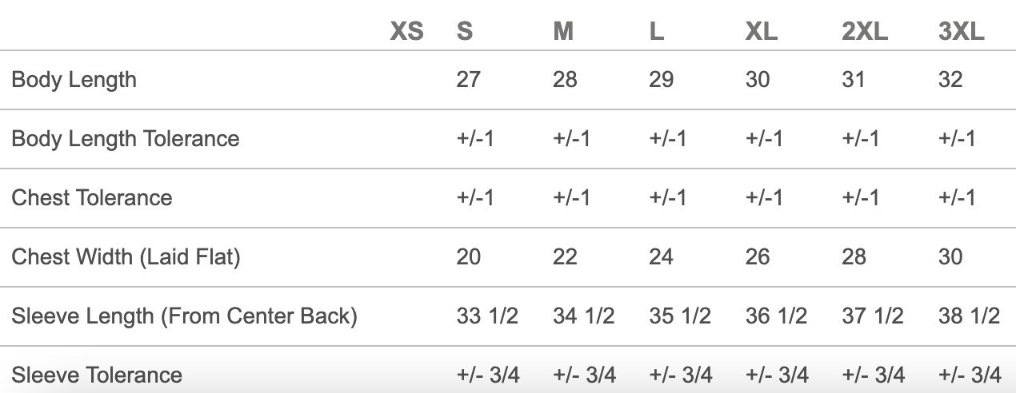Click Chest Width value 28 for 2XL

(854, 257)
